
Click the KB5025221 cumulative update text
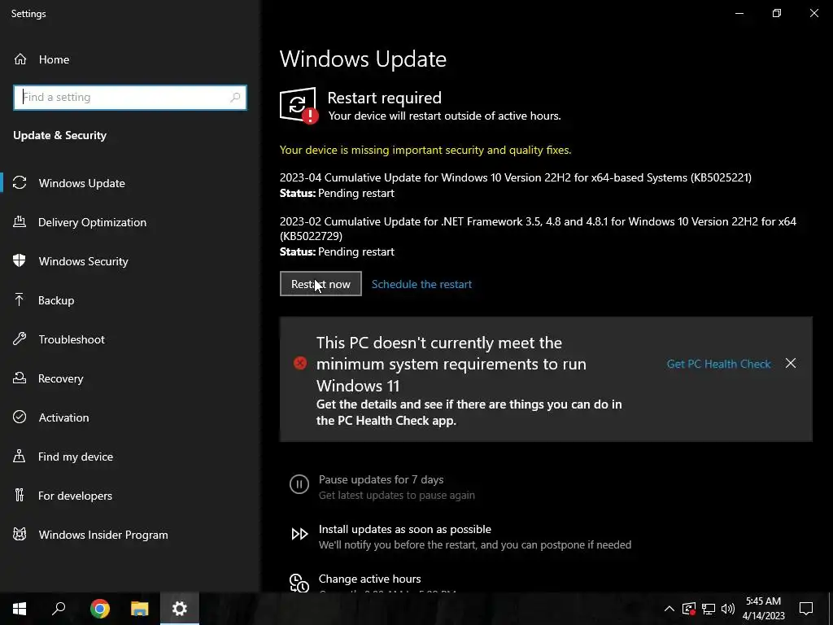tap(515, 177)
